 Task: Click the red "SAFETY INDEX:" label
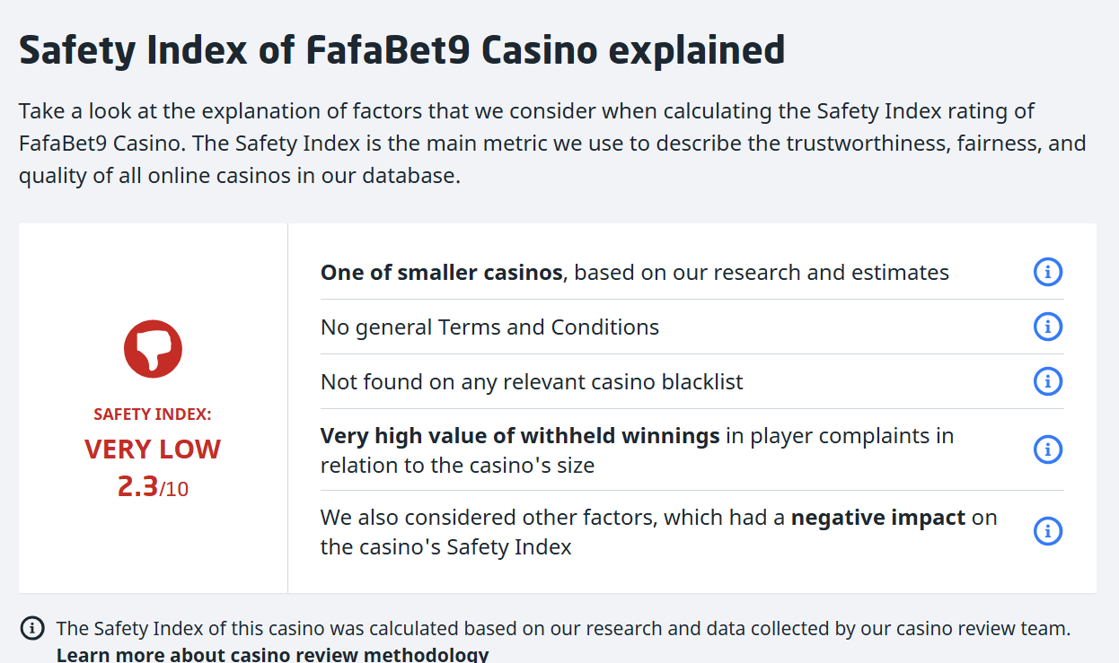point(153,414)
